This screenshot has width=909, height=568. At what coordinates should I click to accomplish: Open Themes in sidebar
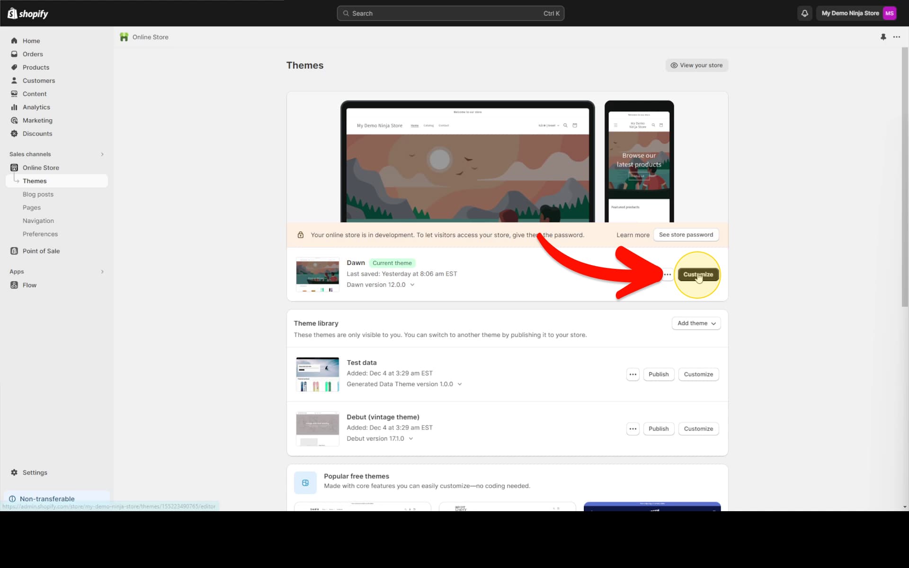(57, 181)
